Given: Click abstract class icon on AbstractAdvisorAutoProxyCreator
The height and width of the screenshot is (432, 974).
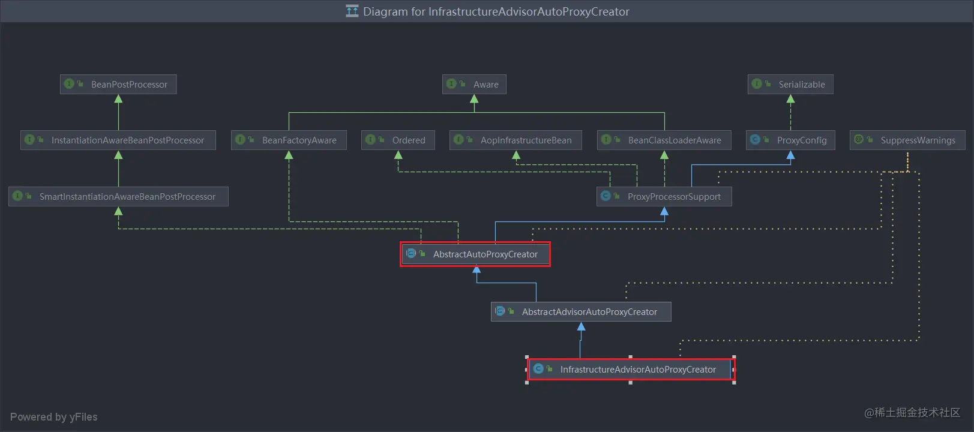Looking at the screenshot, I should pos(500,311).
